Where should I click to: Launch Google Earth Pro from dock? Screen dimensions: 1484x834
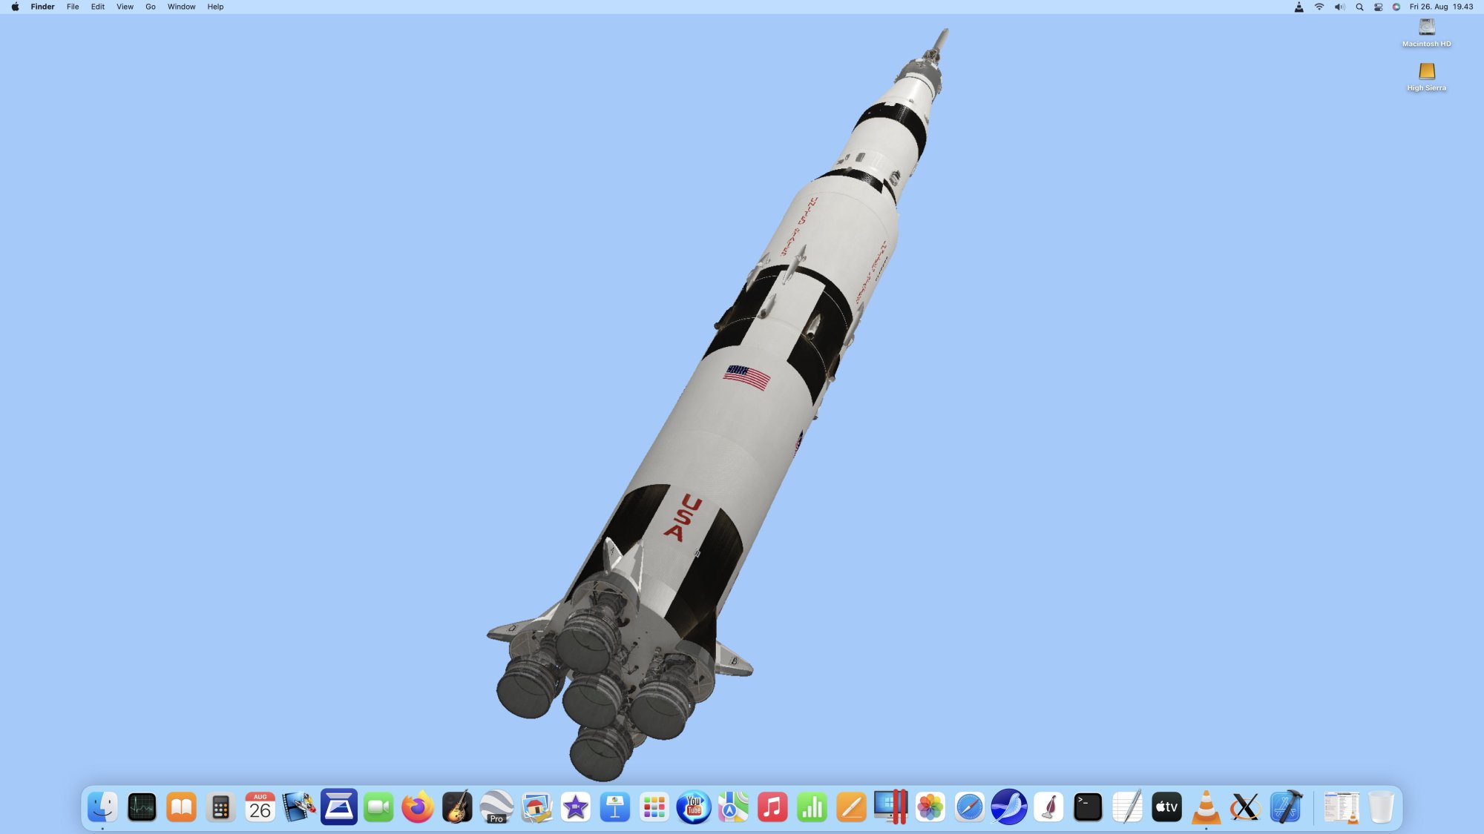(496, 807)
